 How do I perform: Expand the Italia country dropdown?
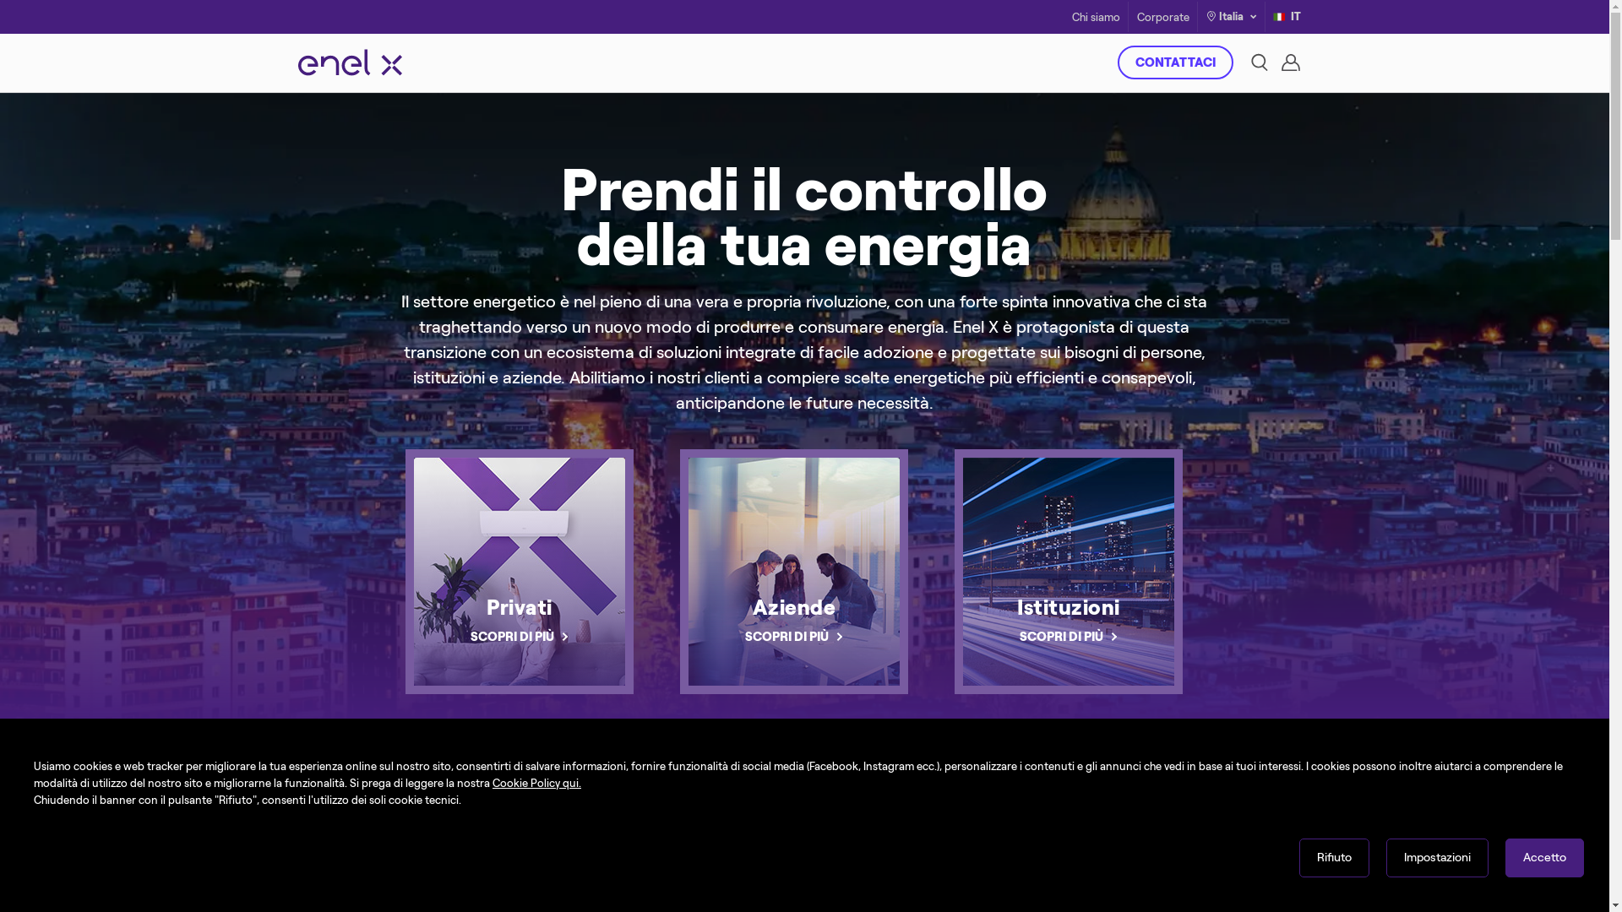coord(1231,17)
